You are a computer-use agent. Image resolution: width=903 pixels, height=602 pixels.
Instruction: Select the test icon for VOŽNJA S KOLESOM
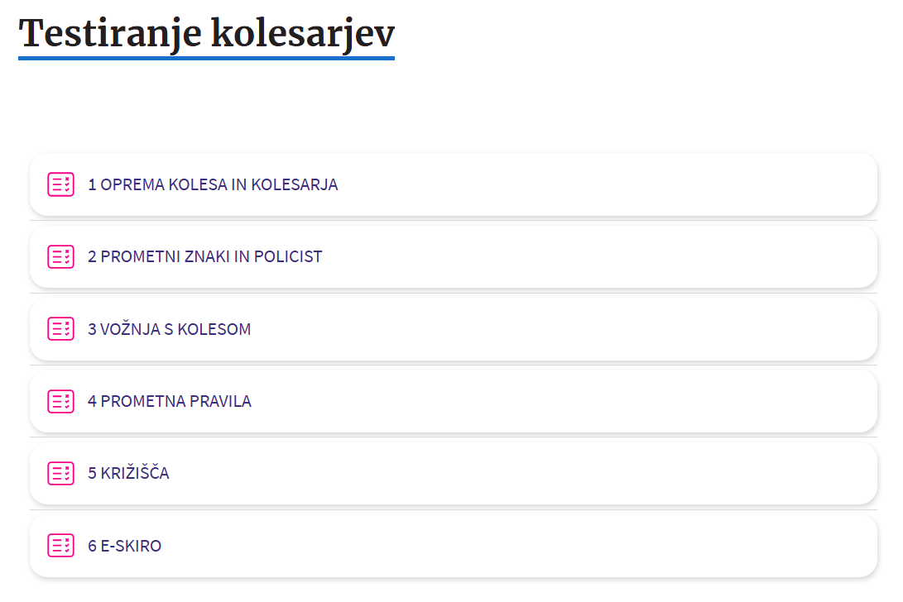coord(60,329)
